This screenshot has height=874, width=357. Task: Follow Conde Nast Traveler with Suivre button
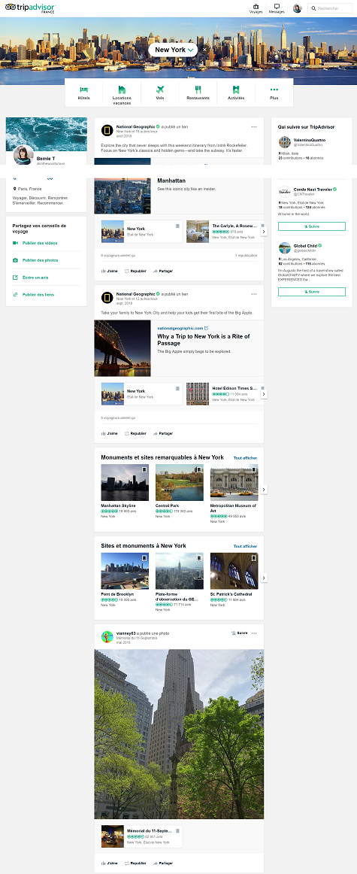[312, 226]
